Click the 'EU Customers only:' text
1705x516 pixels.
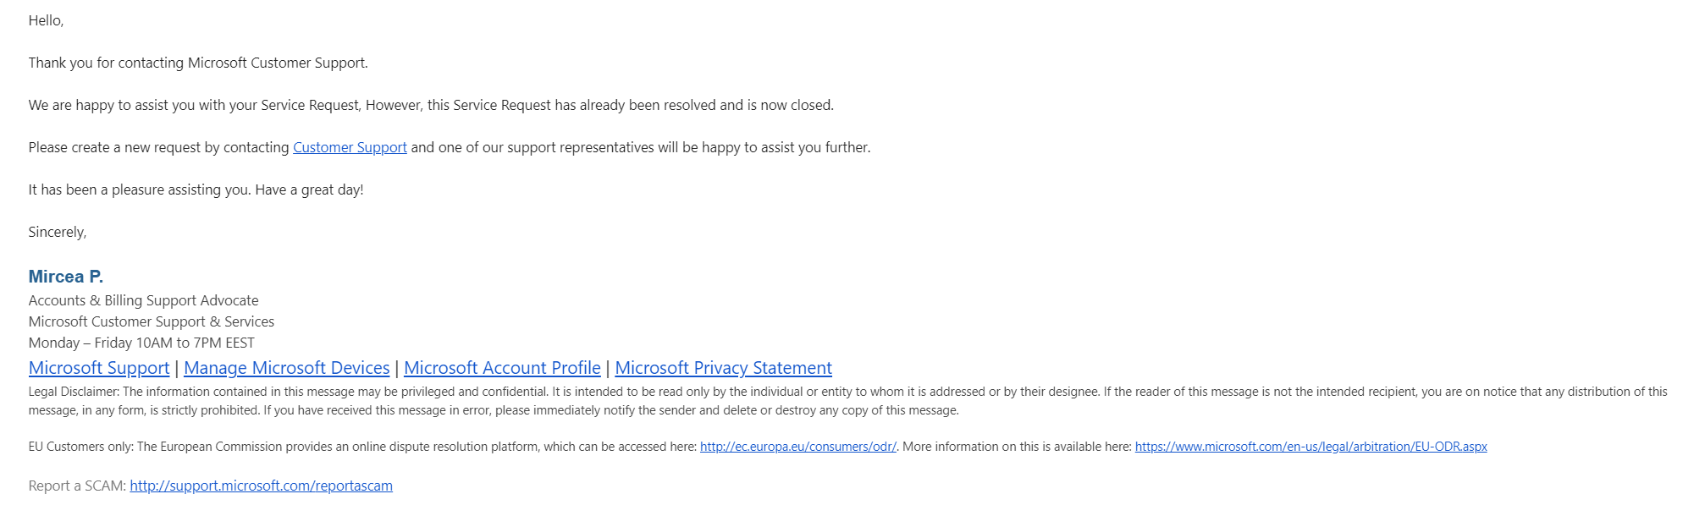point(81,447)
